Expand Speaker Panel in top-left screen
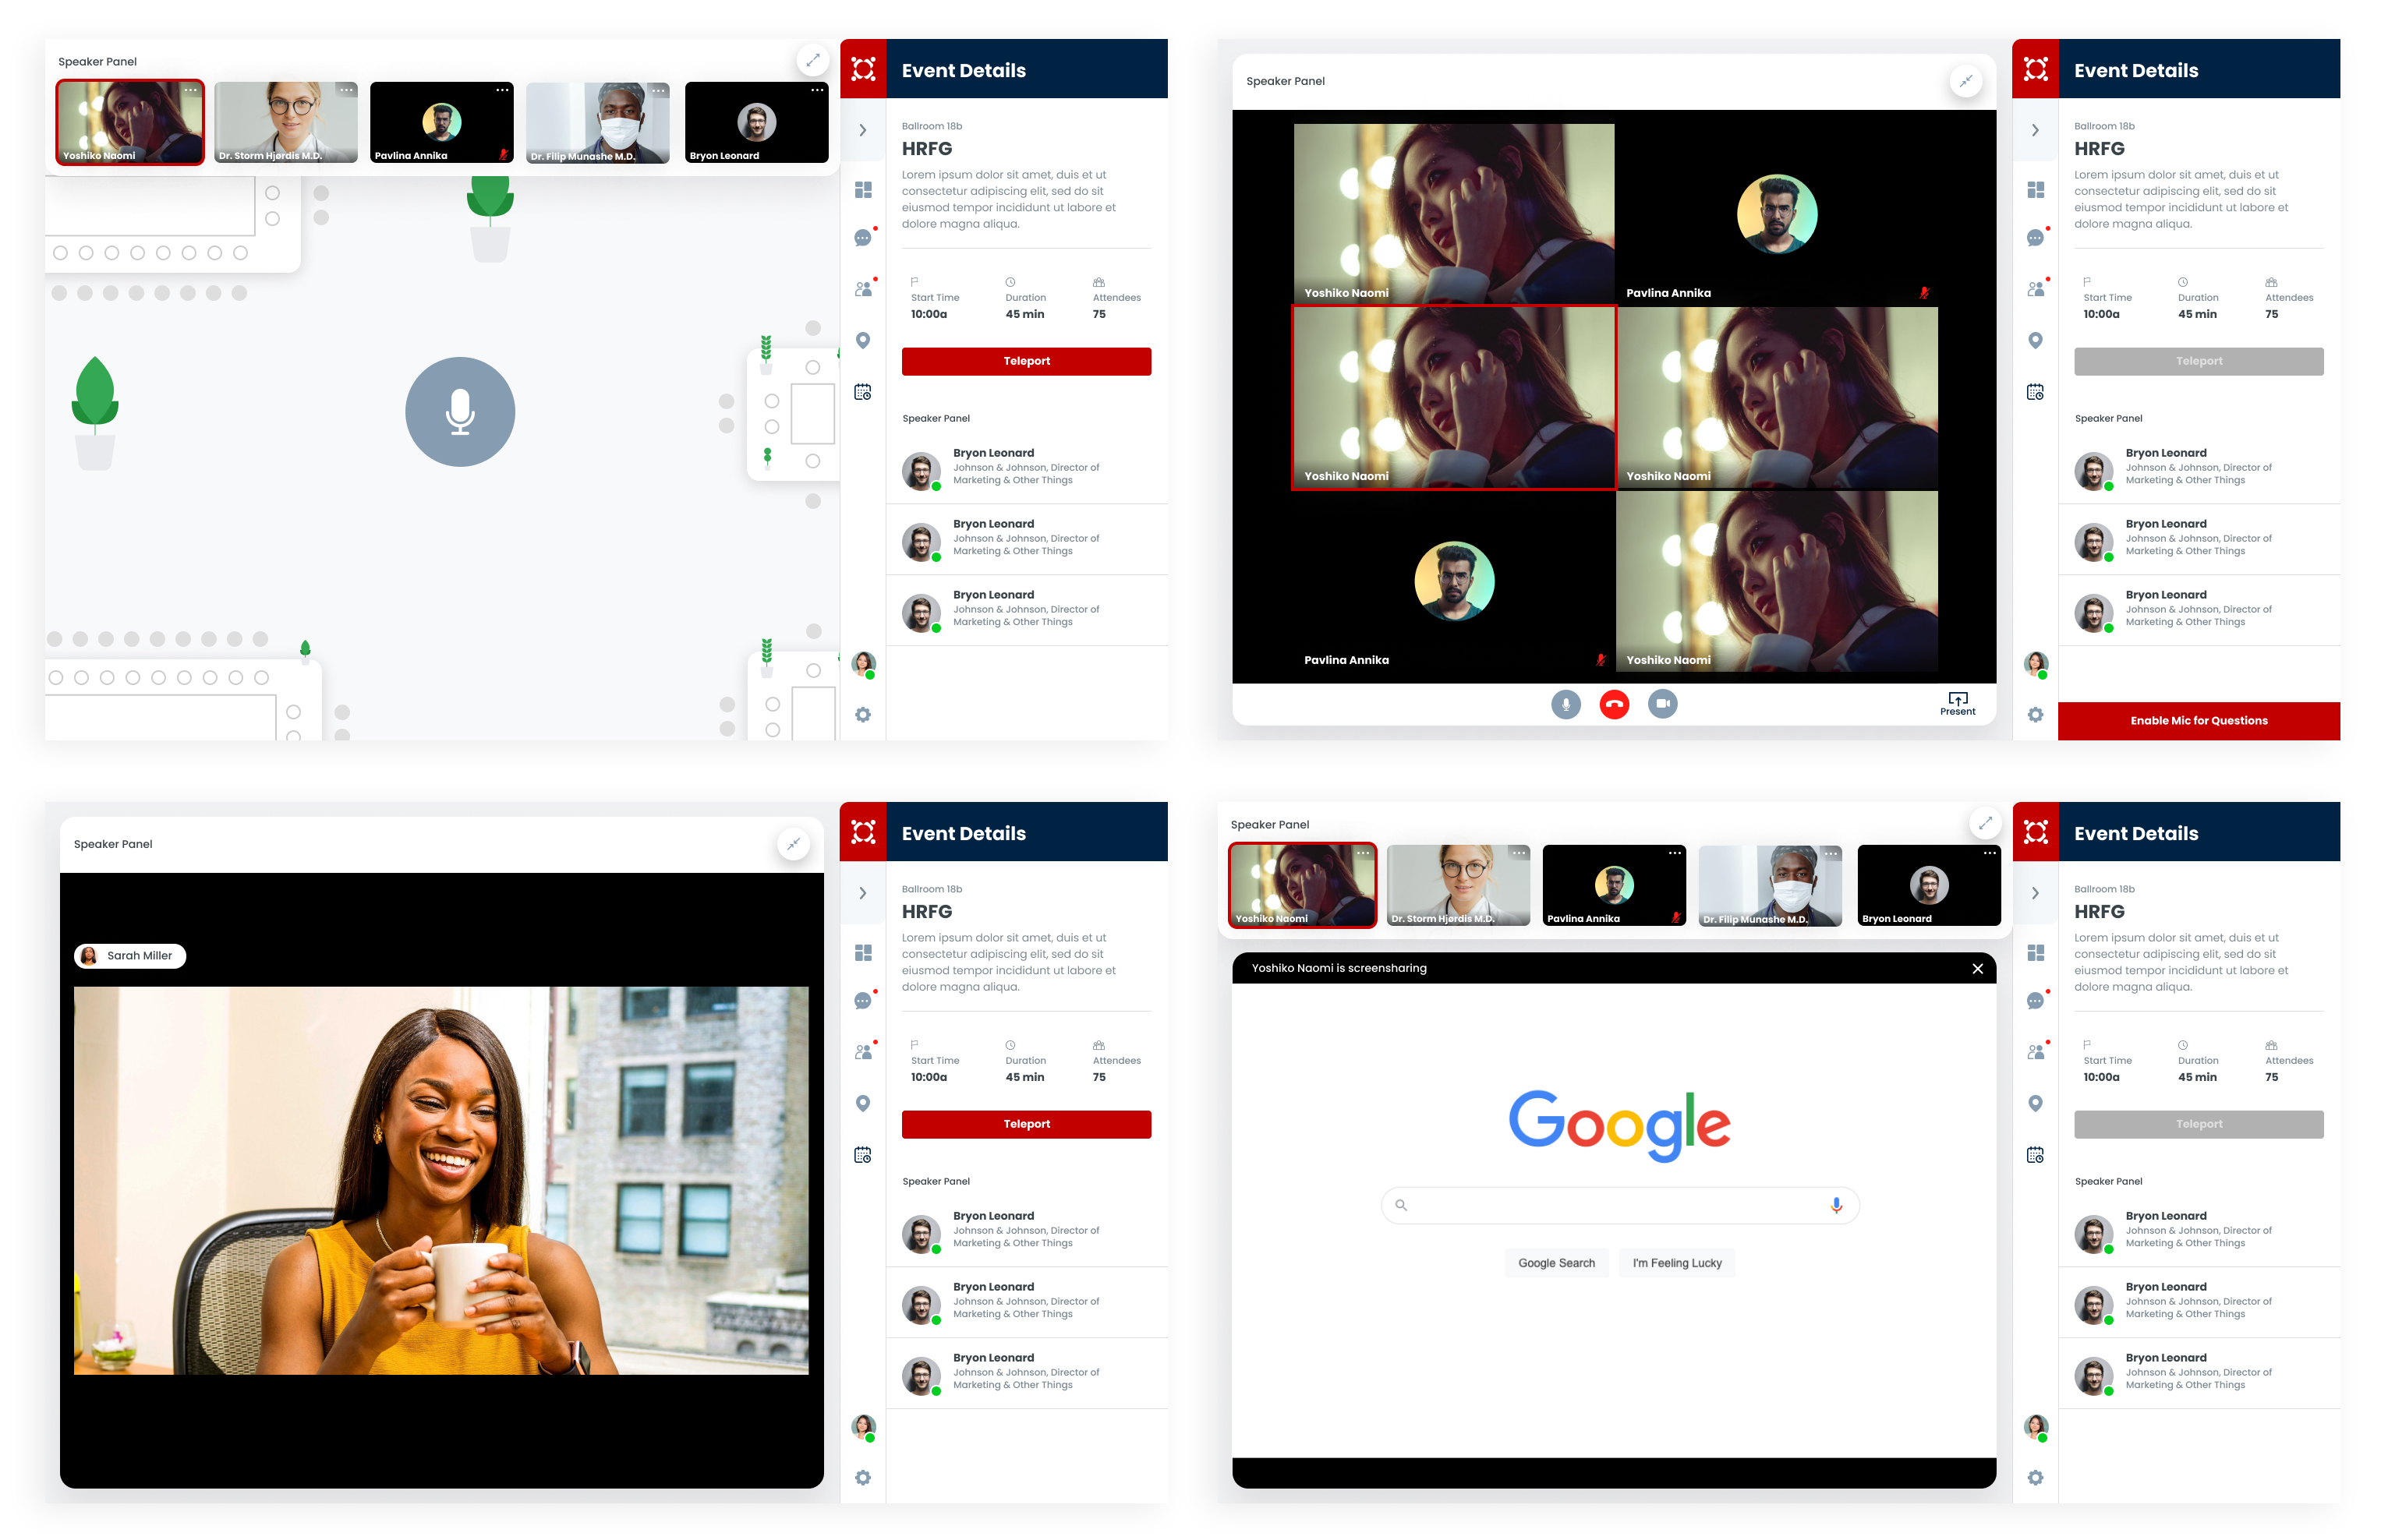The height and width of the screenshot is (1540, 2388). [x=812, y=60]
